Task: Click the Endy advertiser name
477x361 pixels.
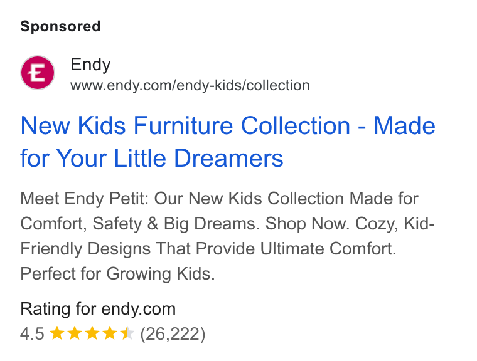Action: point(90,65)
